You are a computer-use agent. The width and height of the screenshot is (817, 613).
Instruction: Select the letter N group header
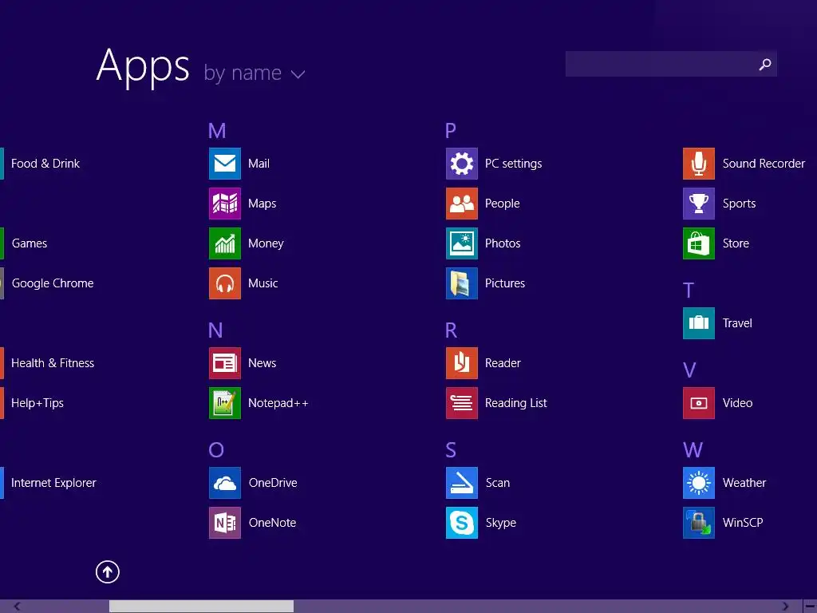coord(215,330)
